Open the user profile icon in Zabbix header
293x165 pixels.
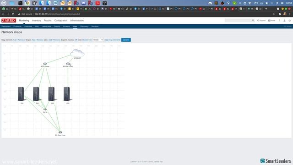pyautogui.click(x=284, y=20)
